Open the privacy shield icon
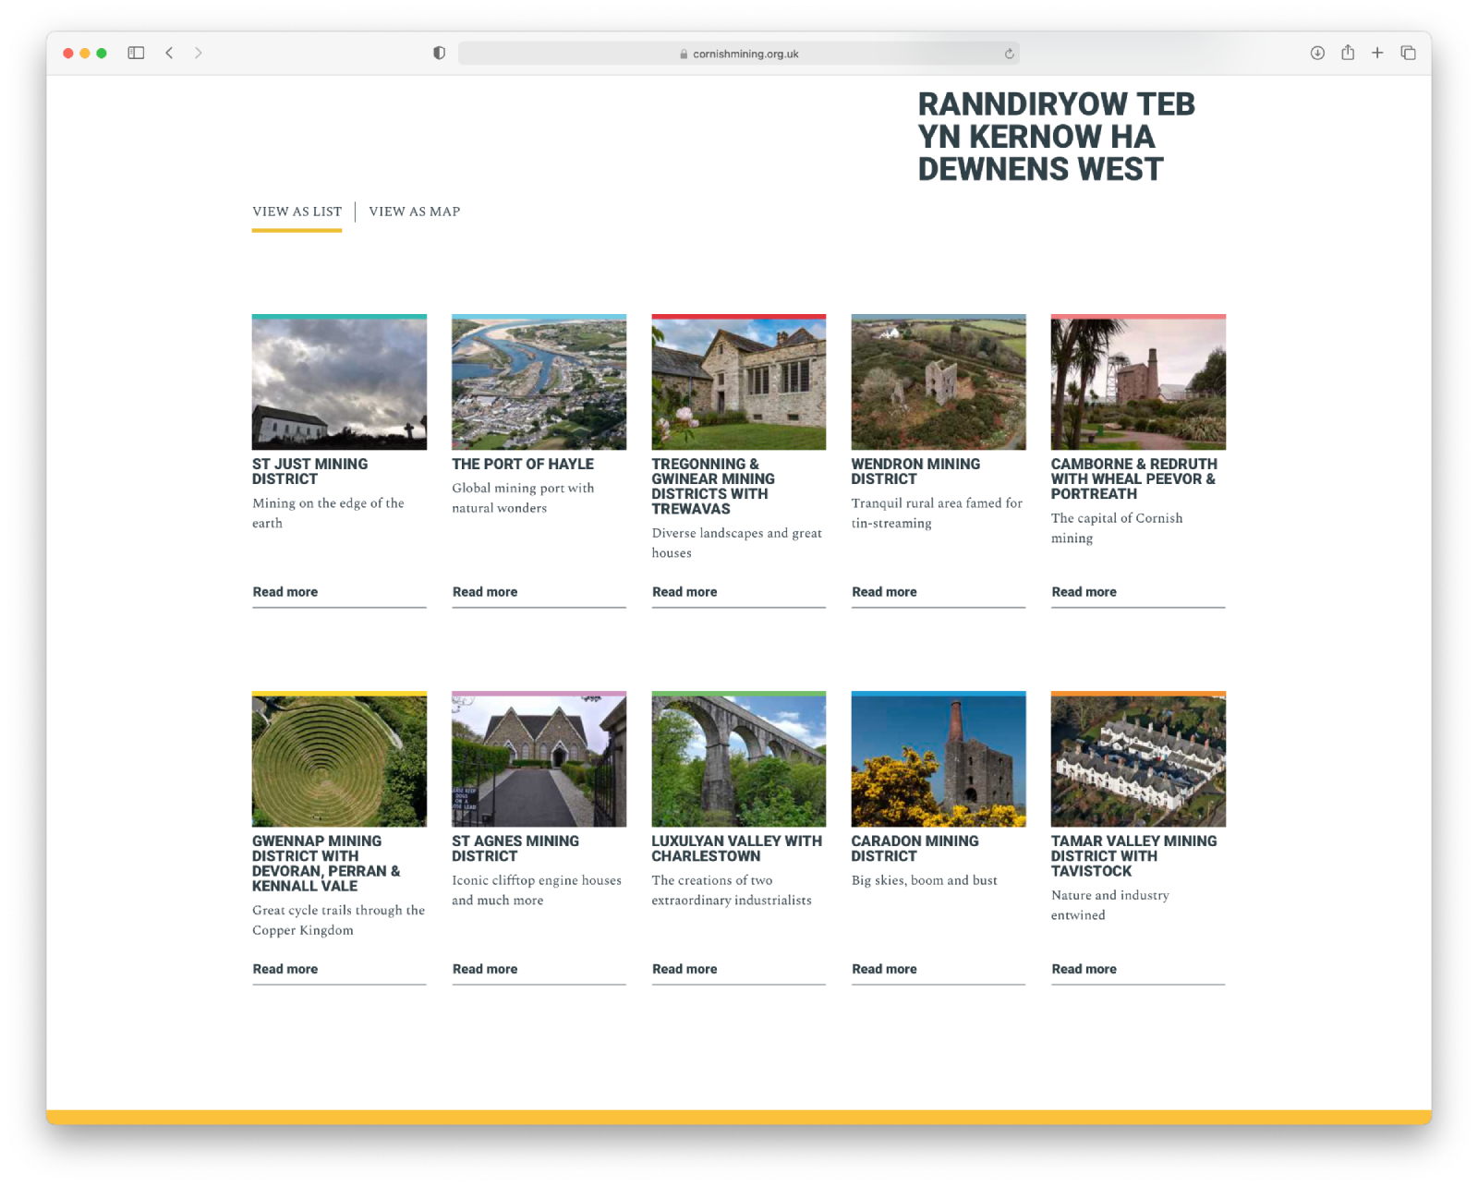 click(439, 53)
